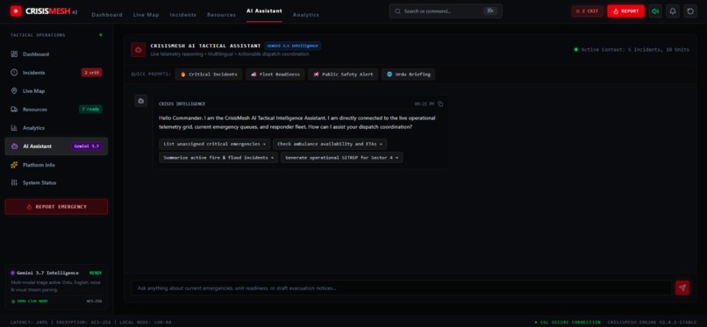Click the blue Gemini Intelligence badge in chat header
Image resolution: width=707 pixels, height=327 pixels.
(x=293, y=46)
